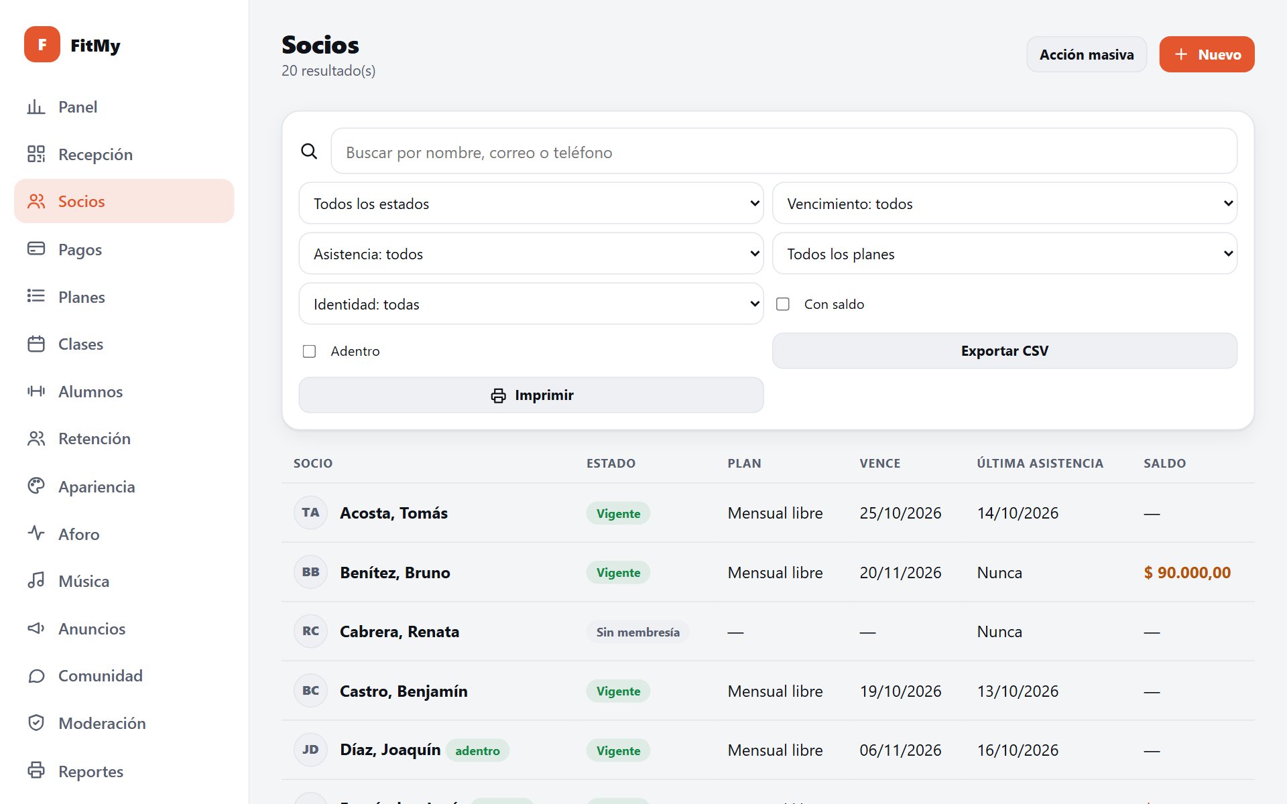Expand the Todos los planes dropdown
This screenshot has width=1287, height=804.
tap(1005, 253)
